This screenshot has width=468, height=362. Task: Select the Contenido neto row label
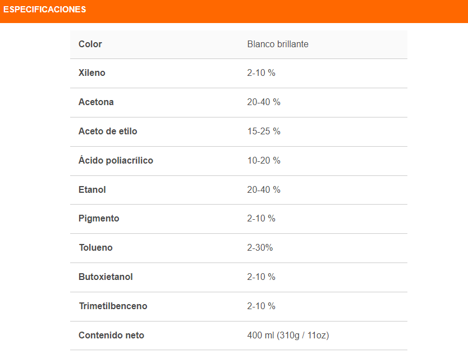click(111, 336)
